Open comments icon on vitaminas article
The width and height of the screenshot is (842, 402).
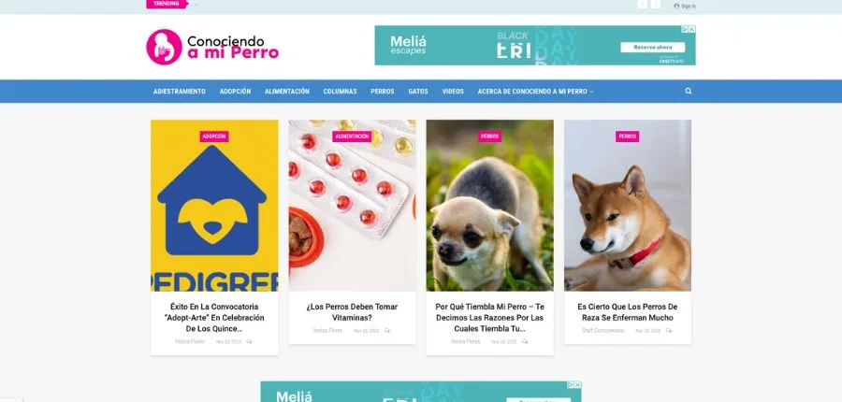[x=387, y=331]
